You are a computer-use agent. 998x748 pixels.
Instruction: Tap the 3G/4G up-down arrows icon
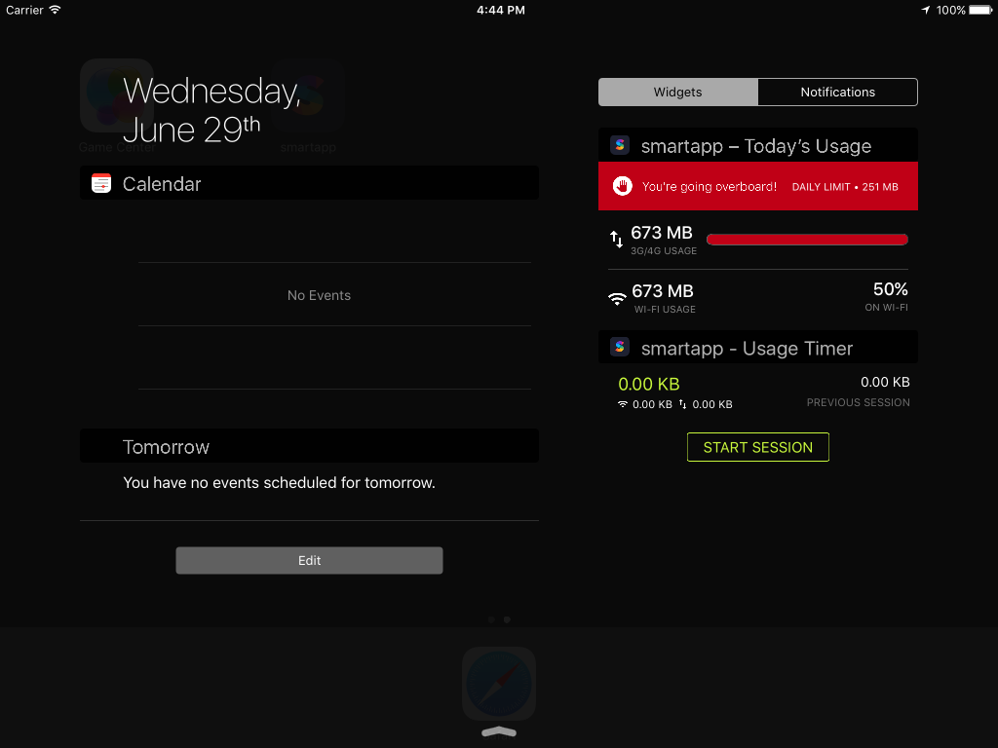pos(616,240)
